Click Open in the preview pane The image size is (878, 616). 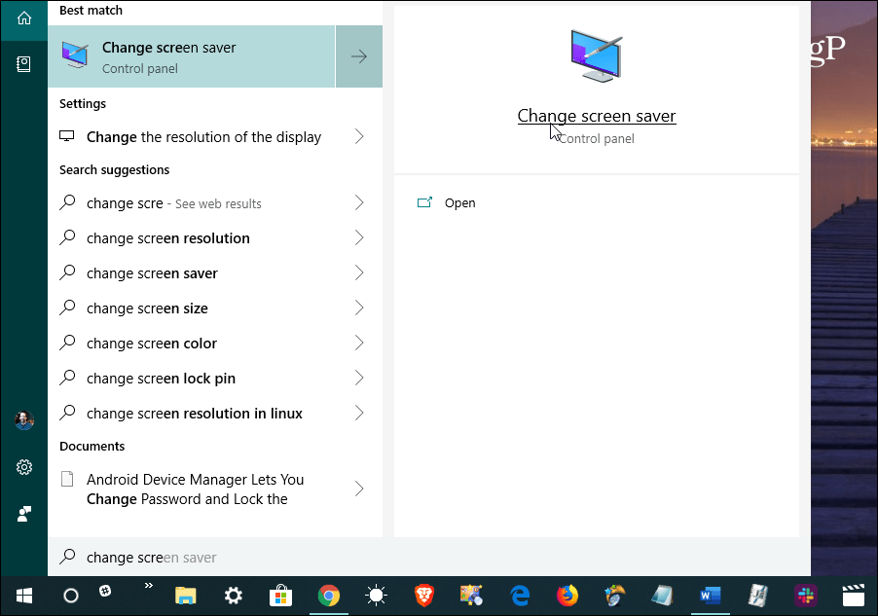coord(459,203)
